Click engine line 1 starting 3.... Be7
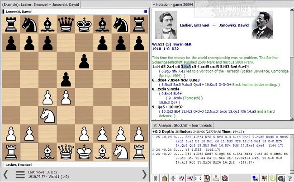The image size is (294, 182). pos(221,141)
